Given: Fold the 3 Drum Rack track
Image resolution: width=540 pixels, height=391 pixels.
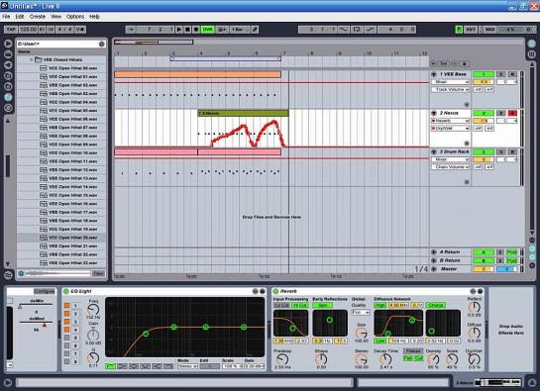Looking at the screenshot, I should click(x=434, y=151).
